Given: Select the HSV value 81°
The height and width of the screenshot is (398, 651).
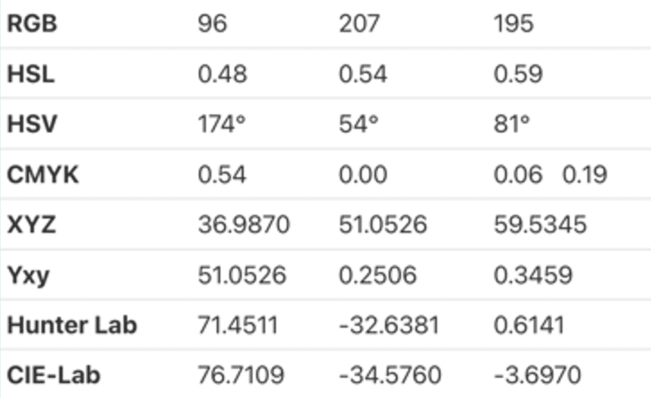Looking at the screenshot, I should [512, 124].
